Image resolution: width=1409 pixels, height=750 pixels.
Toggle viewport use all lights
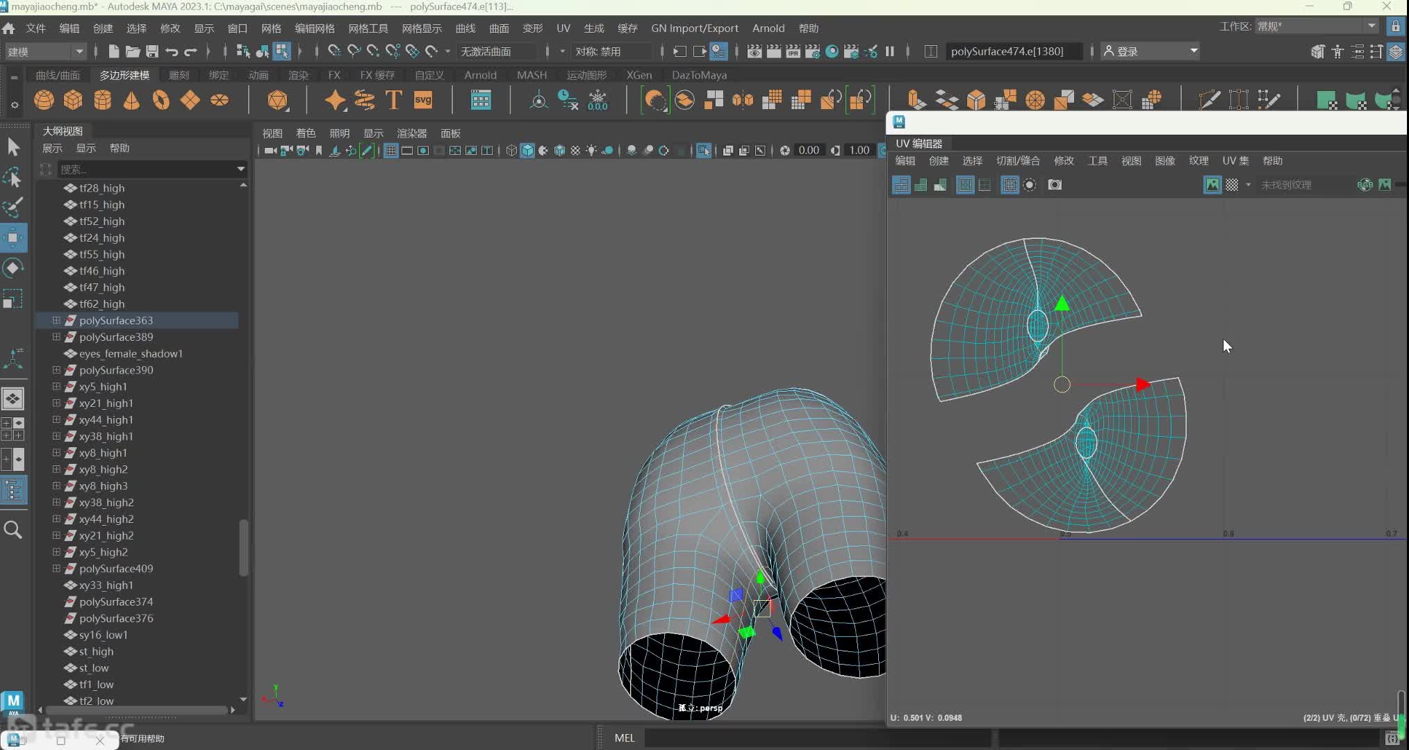pos(591,151)
